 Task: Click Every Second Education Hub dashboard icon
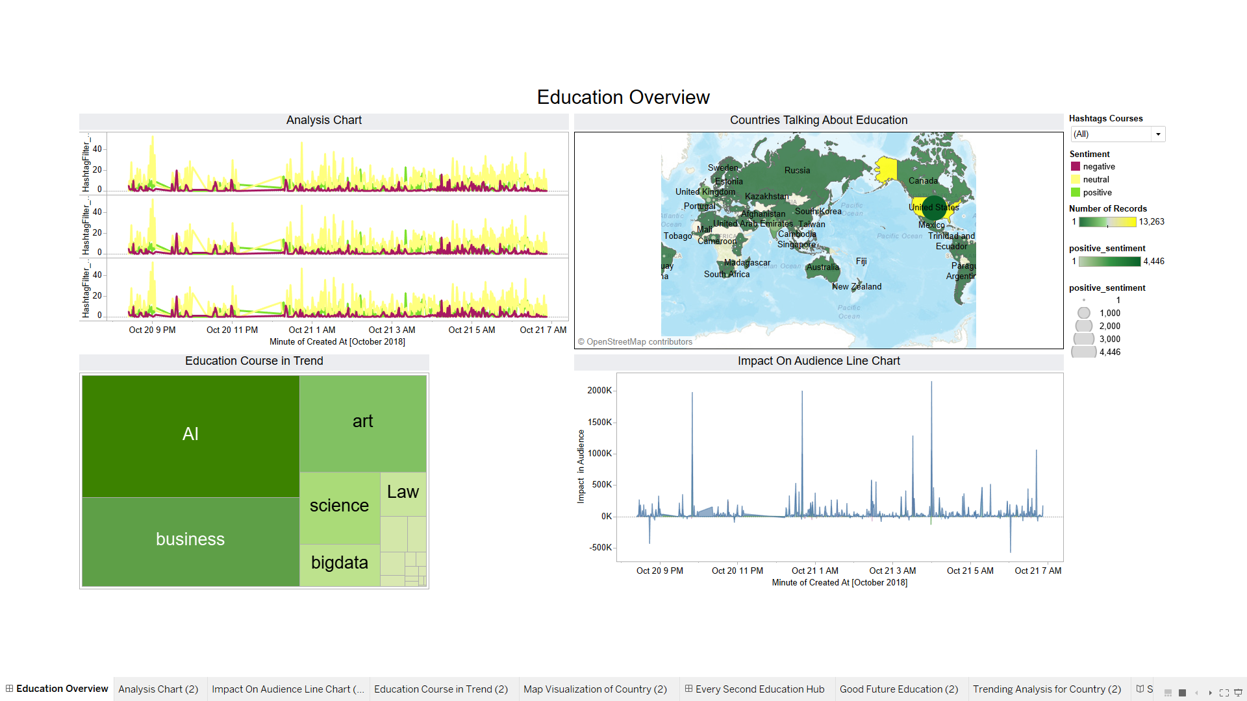click(688, 689)
